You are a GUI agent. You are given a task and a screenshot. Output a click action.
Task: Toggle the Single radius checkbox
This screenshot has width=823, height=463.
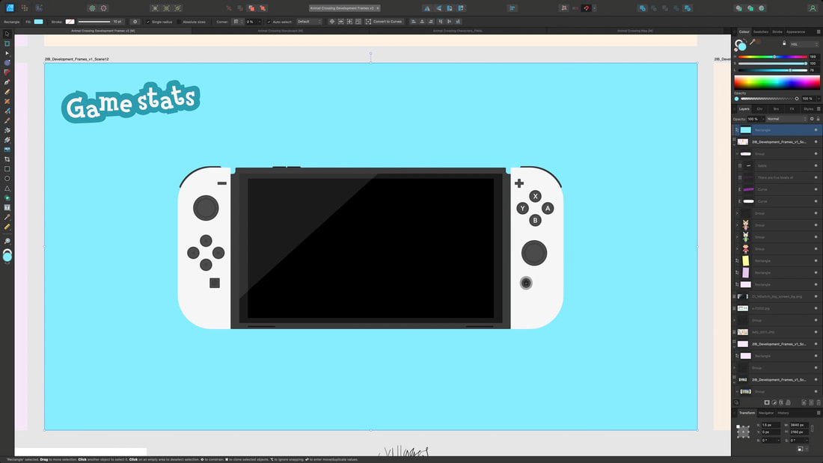pos(148,22)
